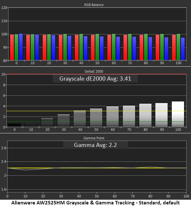Click the 2.8 label on Gamma Point axis
This screenshot has width=191, height=206.
pyautogui.click(x=3, y=148)
